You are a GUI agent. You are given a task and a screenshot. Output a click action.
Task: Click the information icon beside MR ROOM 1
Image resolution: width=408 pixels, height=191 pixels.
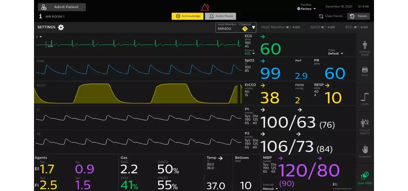[x=41, y=16]
